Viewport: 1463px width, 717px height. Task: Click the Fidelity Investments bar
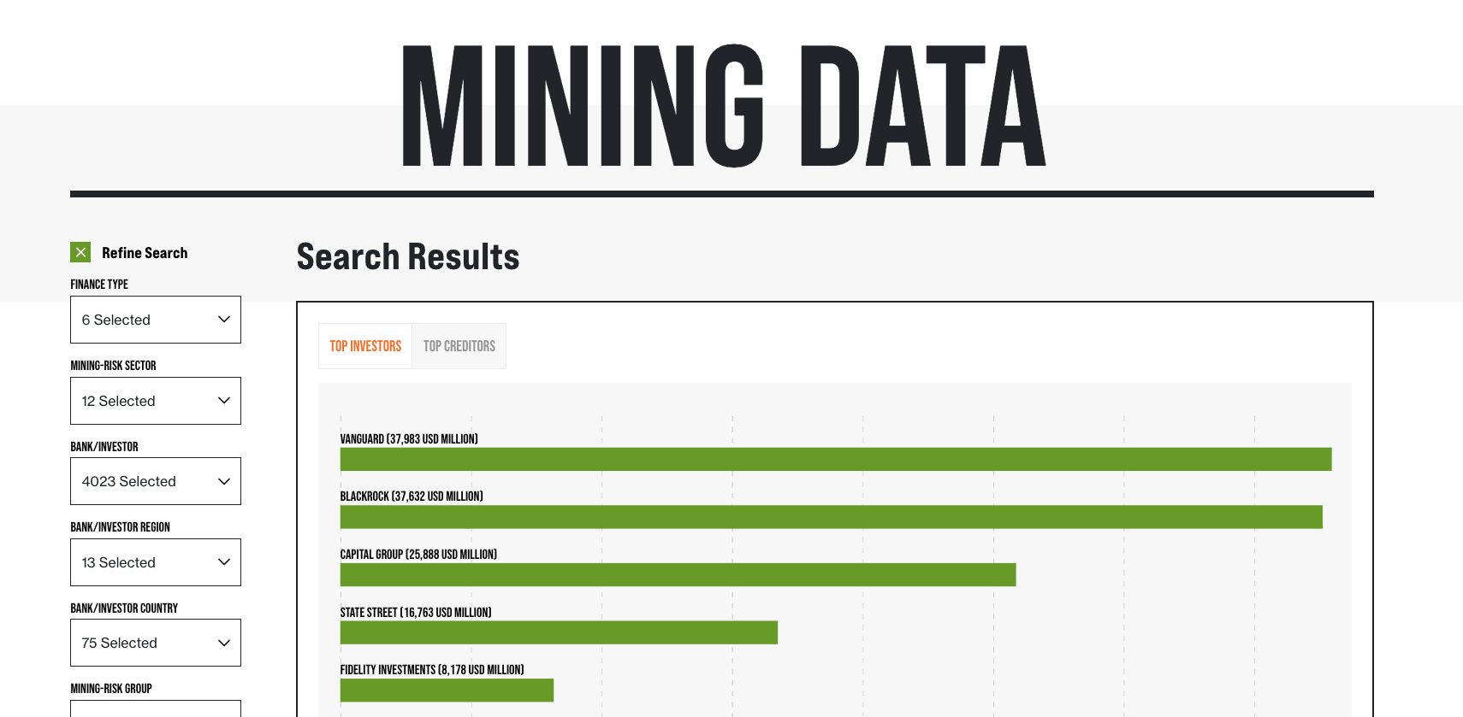pos(447,690)
